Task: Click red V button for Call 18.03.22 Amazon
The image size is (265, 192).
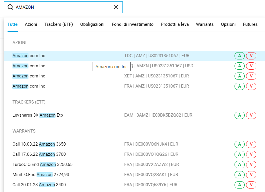Action: (251, 144)
